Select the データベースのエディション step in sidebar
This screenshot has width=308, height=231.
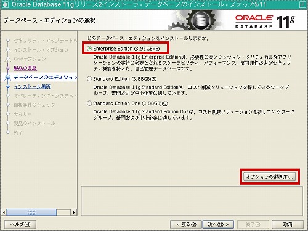[x=45, y=78]
